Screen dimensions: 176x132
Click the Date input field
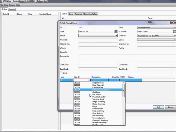coord(96,31)
